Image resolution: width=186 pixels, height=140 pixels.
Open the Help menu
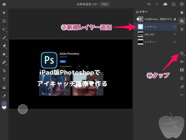point(182,4)
